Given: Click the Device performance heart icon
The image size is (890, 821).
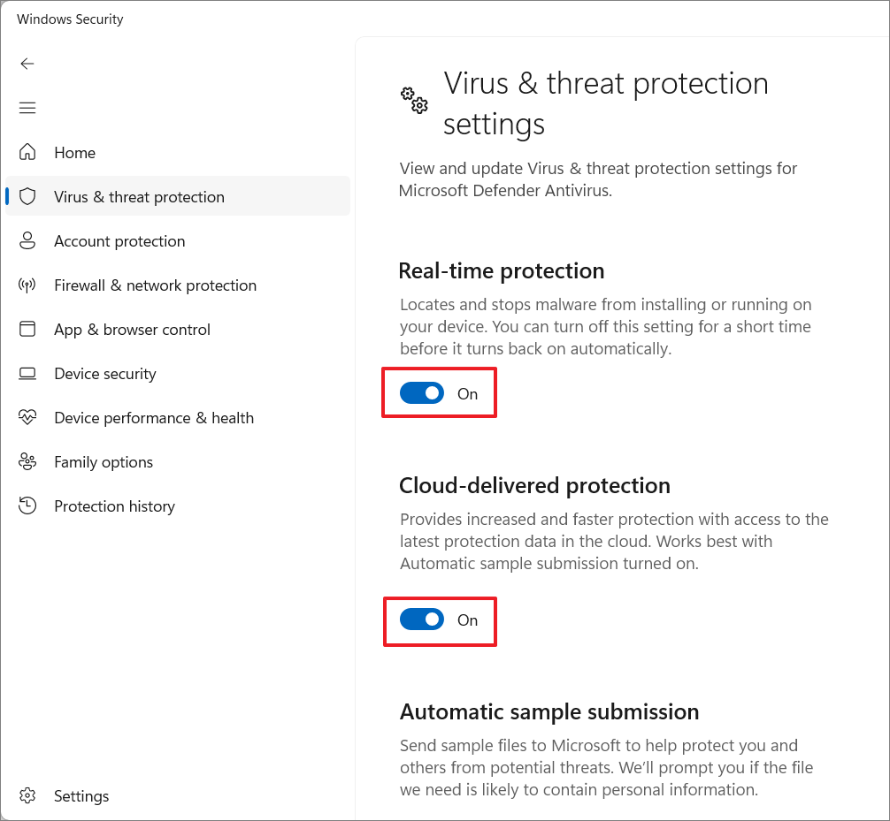Looking at the screenshot, I should tap(27, 417).
